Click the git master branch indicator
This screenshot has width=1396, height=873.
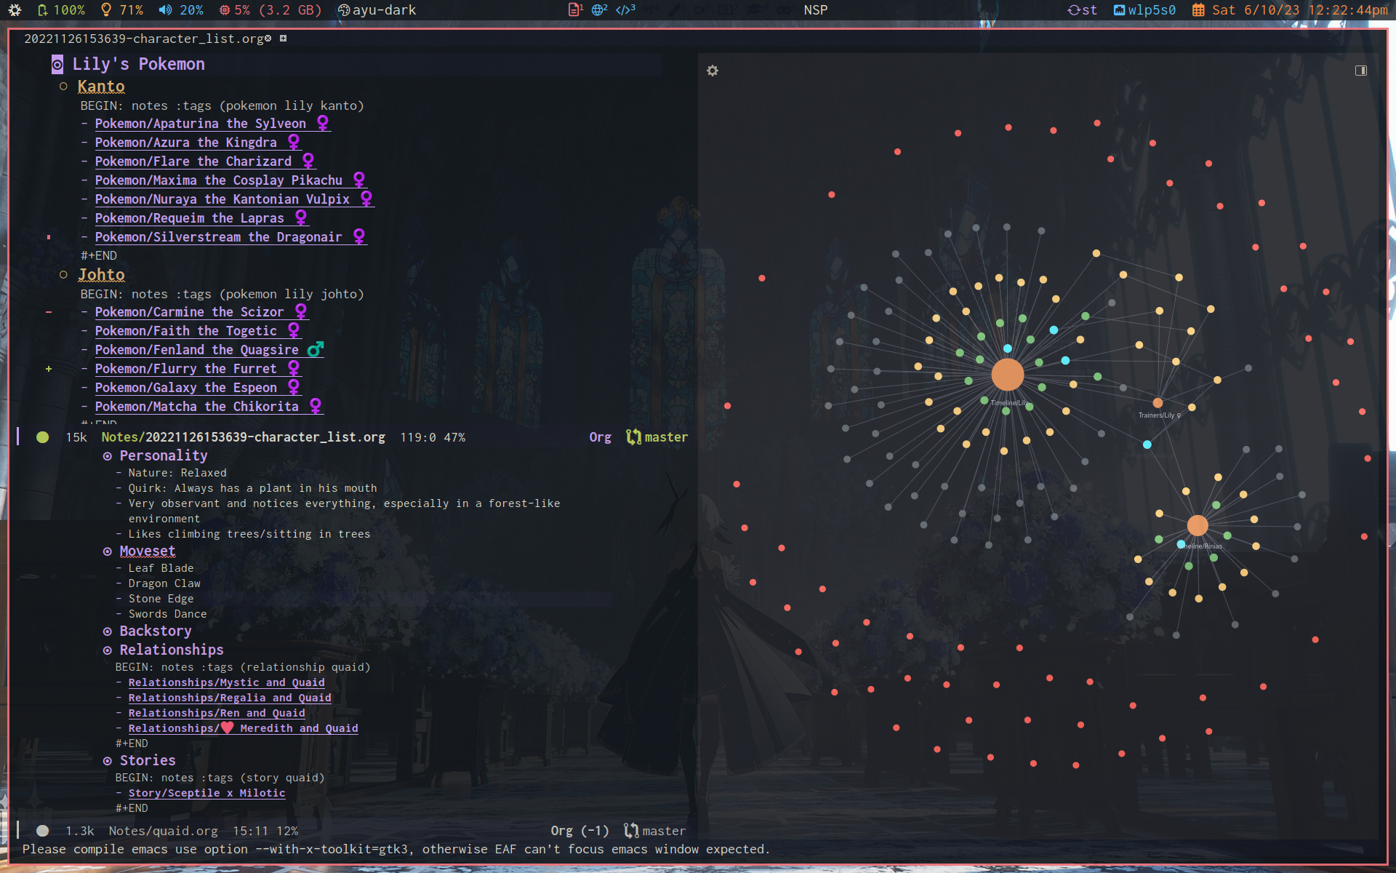[x=657, y=437]
